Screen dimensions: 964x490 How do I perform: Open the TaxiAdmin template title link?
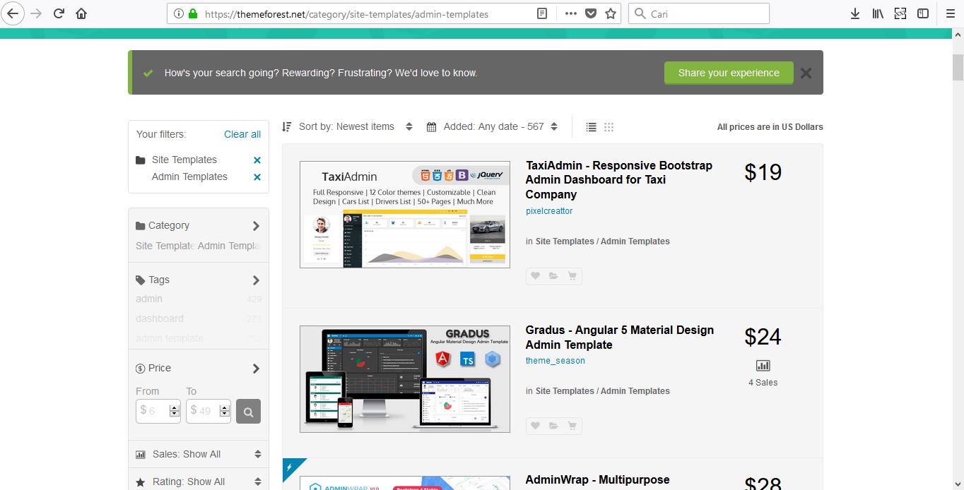coord(619,179)
